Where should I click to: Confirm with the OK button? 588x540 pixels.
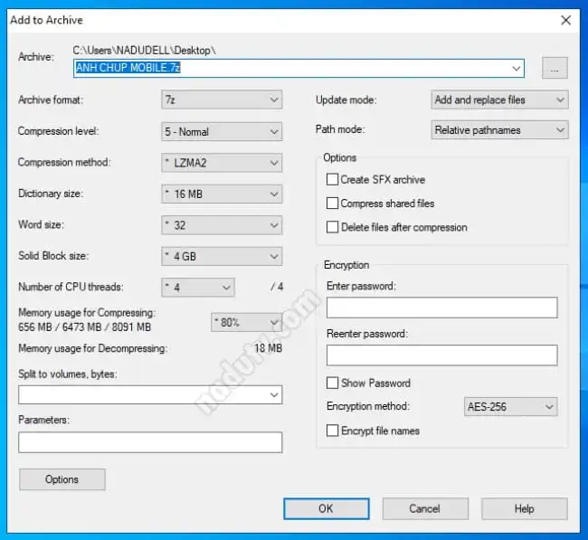(x=327, y=509)
